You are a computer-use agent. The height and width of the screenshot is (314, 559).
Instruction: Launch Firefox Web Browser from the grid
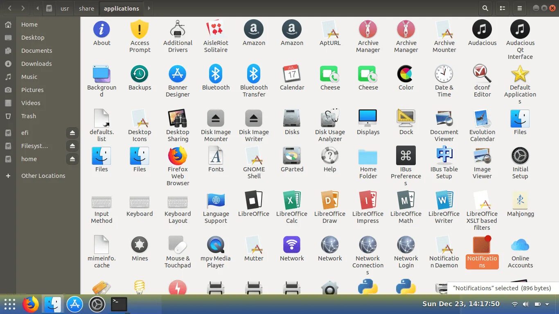tap(178, 156)
